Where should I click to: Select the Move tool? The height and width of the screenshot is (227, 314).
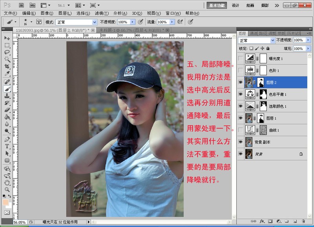[5, 38]
